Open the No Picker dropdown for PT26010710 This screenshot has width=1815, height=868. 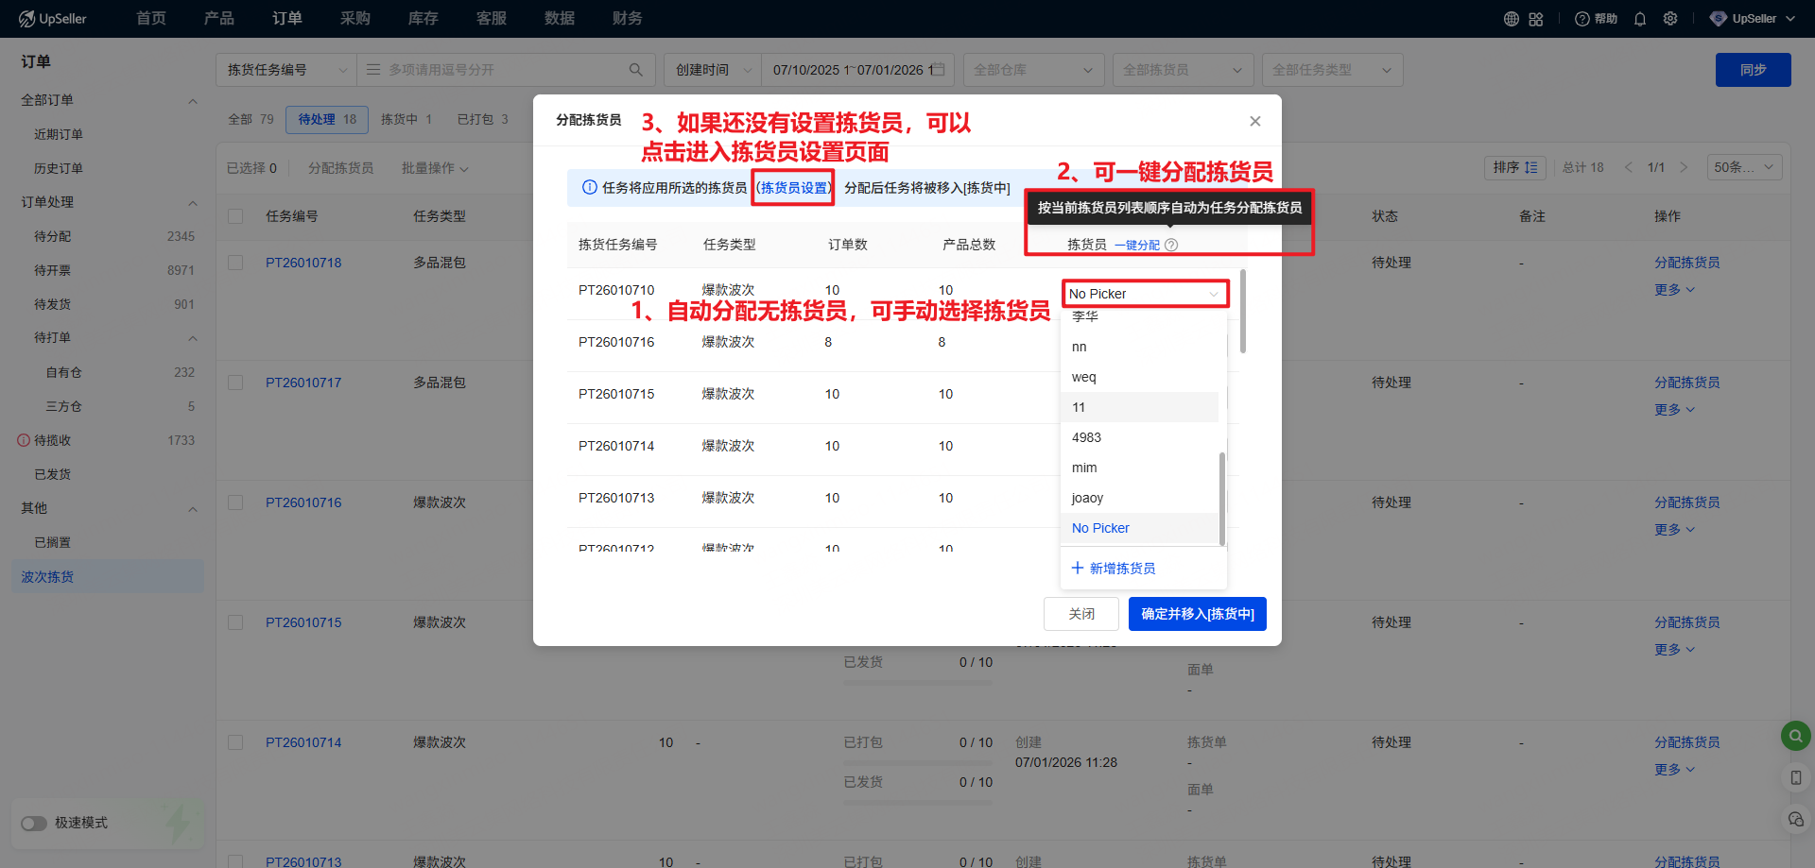(x=1144, y=294)
